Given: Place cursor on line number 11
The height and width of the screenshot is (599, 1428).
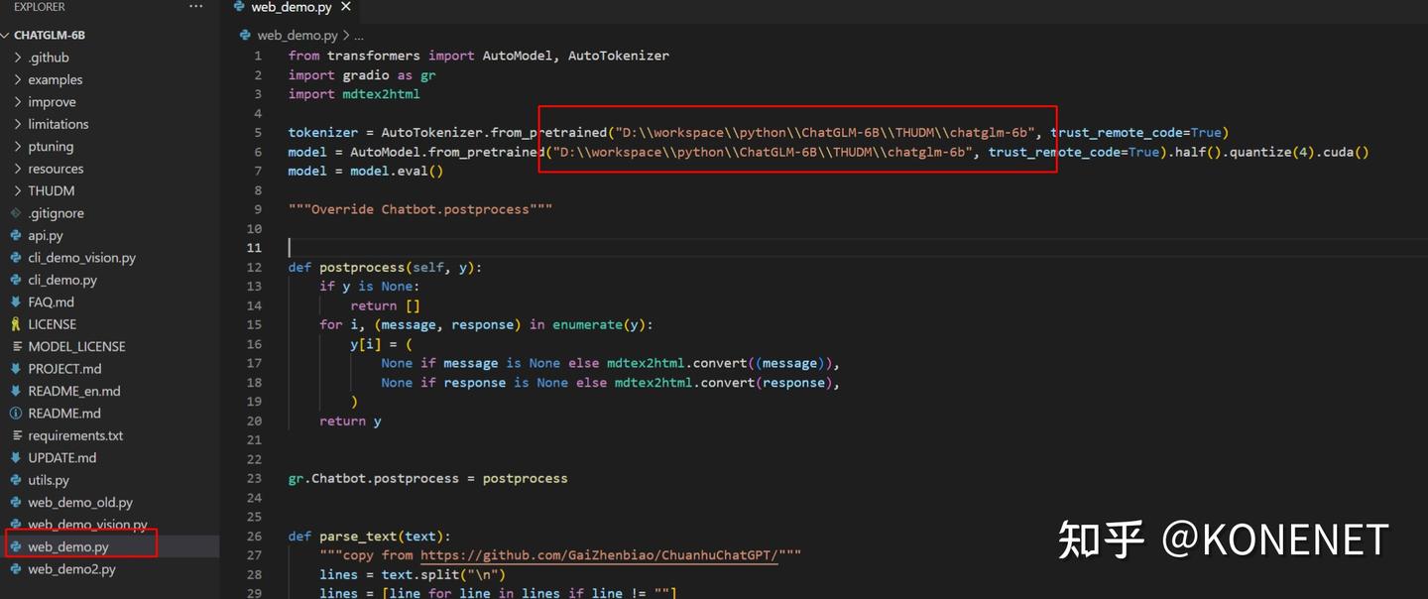Looking at the screenshot, I should pos(255,248).
